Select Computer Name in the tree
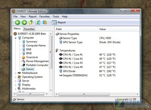This screenshot has height=110, width=151. pyautogui.click(x=36, y=45)
